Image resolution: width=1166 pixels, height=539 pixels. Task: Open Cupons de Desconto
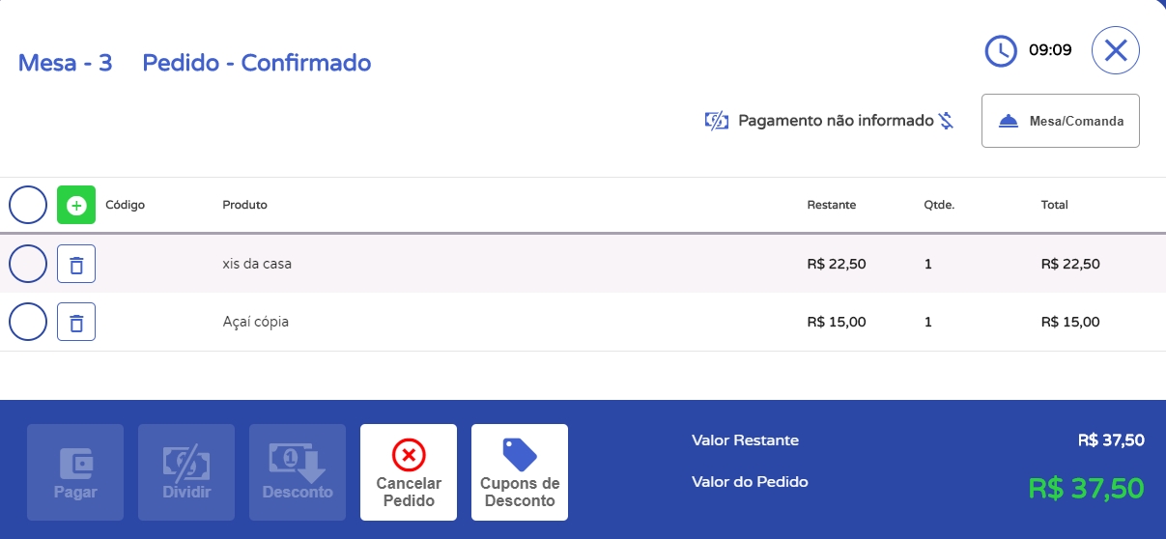[520, 472]
